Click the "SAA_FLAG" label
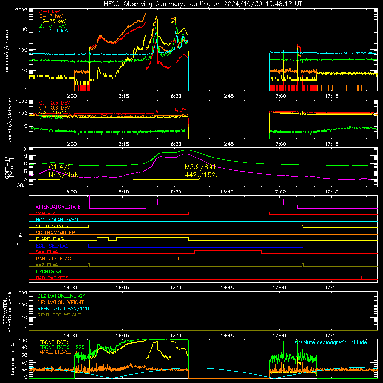383x383 pixels. pyautogui.click(x=47, y=252)
